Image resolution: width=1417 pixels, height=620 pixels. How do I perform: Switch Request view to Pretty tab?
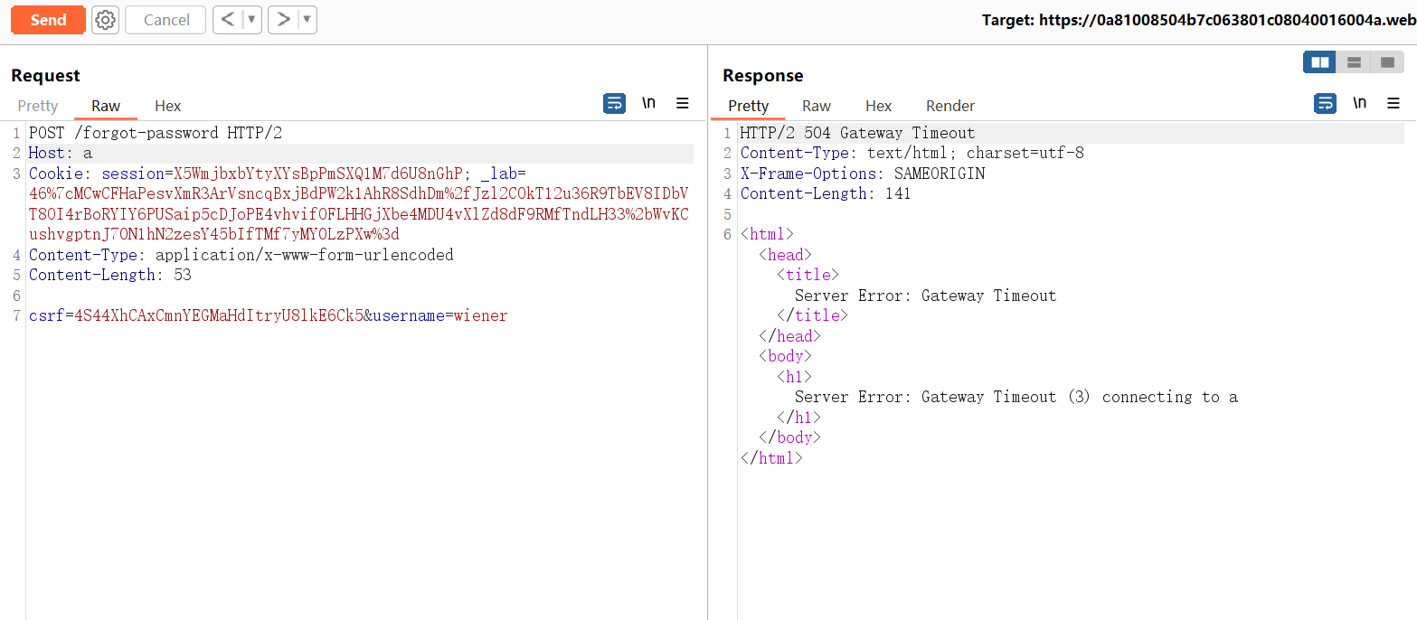tap(37, 106)
